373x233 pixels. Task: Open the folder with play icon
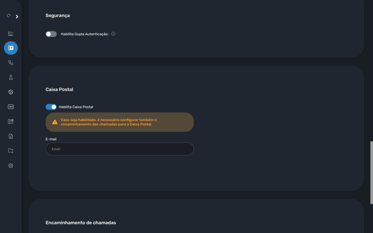point(11,151)
